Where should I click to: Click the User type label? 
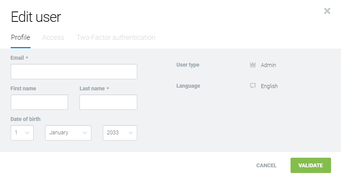pos(188,65)
